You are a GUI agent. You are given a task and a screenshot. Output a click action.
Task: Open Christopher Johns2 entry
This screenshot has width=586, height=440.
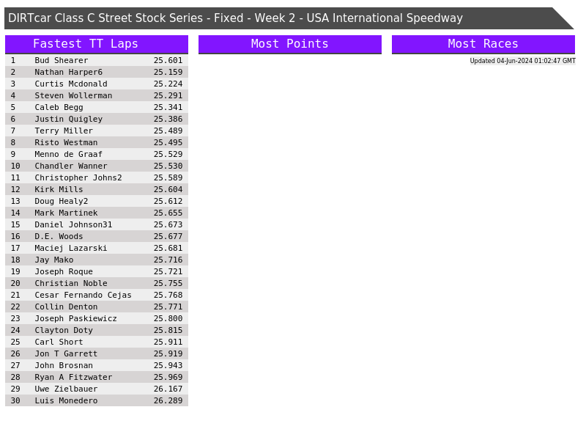[x=78, y=177]
